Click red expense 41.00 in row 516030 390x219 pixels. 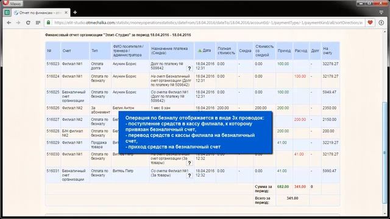click(x=299, y=154)
